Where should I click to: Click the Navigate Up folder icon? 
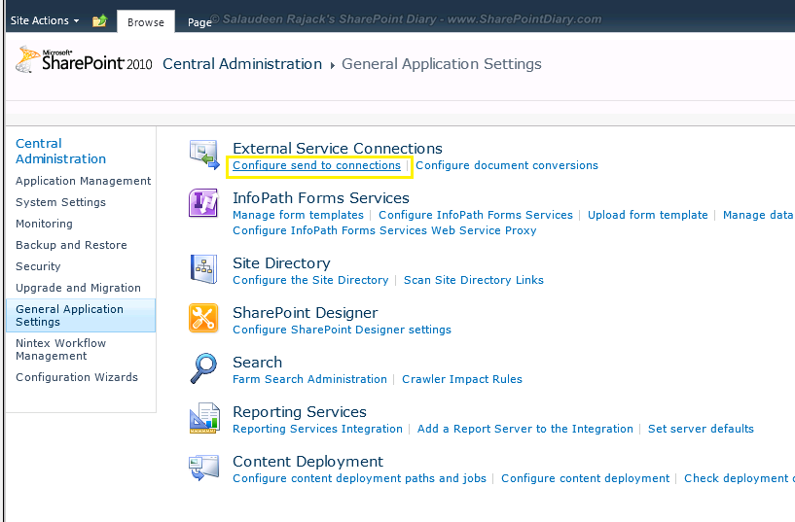coord(100,20)
